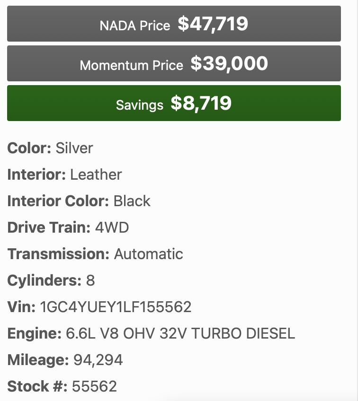This screenshot has height=401, width=358.
Task: Select the Momentum Price $39,000 banner
Action: point(174,64)
